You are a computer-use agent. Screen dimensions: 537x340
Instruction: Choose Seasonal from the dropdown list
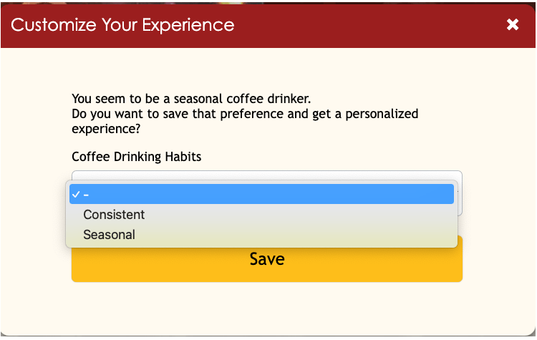click(x=109, y=235)
